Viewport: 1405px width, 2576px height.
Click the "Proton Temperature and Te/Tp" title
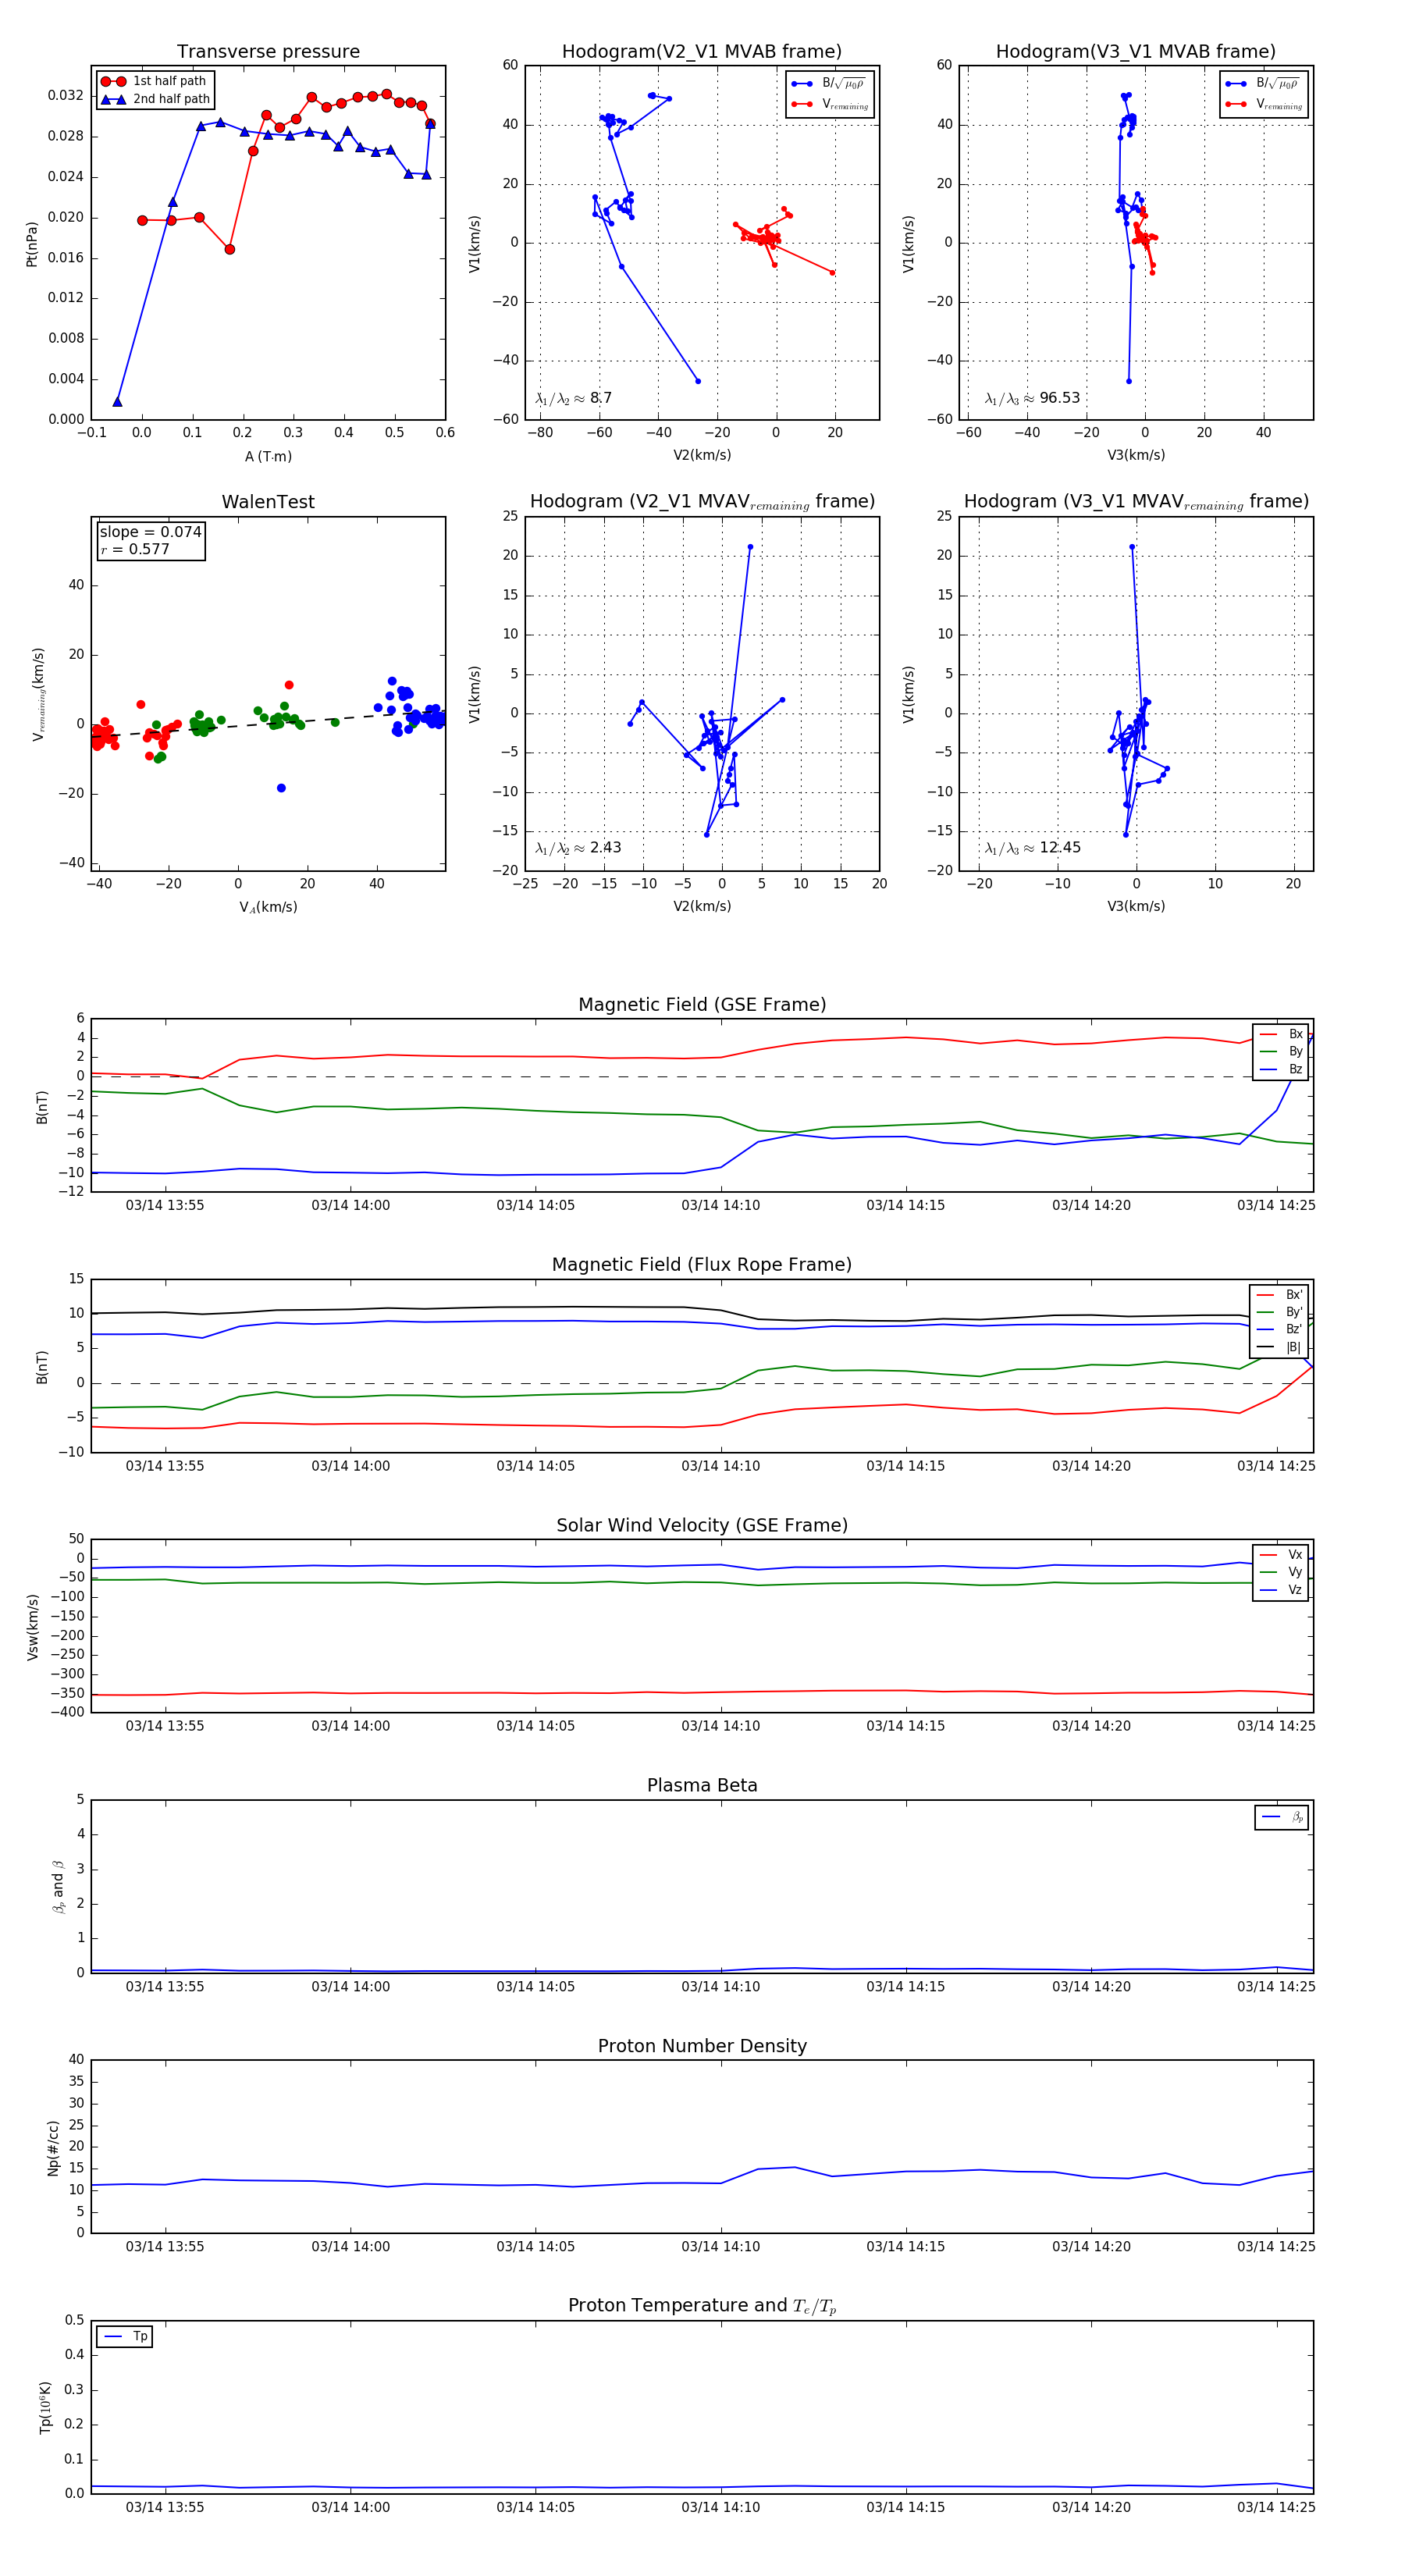pyautogui.click(x=702, y=2306)
